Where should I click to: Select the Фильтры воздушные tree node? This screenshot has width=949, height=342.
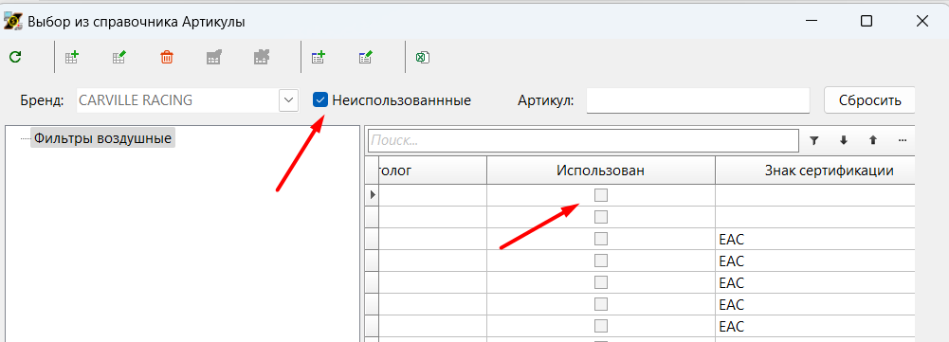pos(103,138)
